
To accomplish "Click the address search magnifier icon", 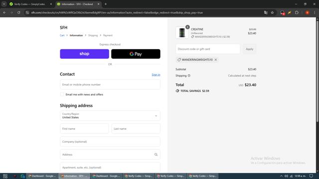I will click(x=156, y=155).
